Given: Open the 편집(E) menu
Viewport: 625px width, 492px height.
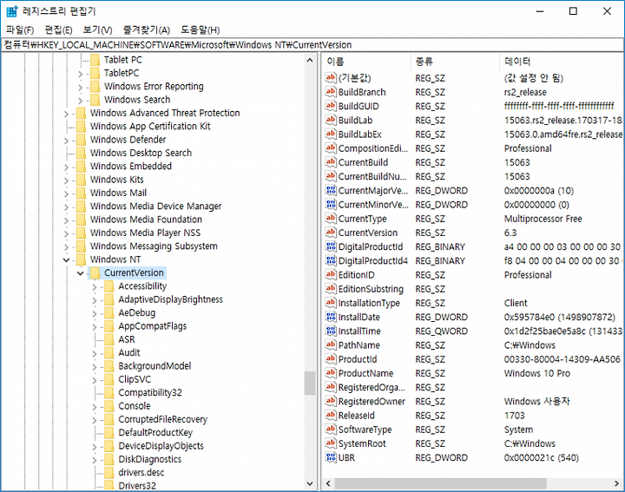Looking at the screenshot, I should pyautogui.click(x=59, y=30).
